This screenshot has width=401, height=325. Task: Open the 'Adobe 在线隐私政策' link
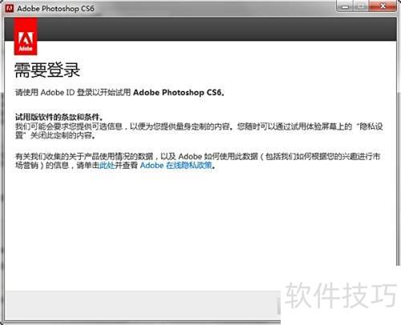click(176, 165)
